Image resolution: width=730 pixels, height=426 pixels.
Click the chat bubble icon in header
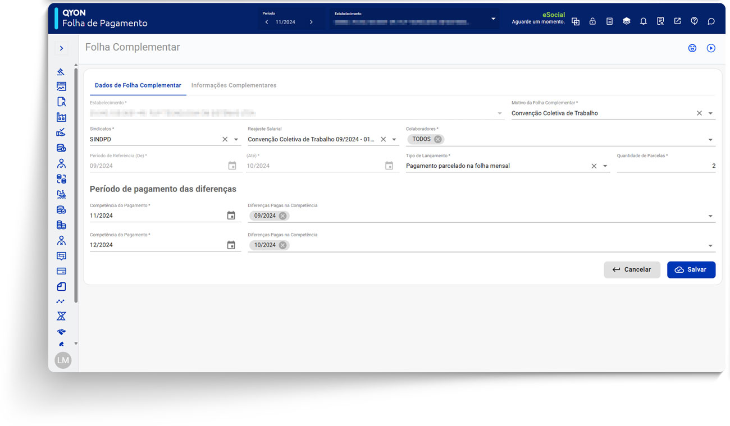coord(711,21)
